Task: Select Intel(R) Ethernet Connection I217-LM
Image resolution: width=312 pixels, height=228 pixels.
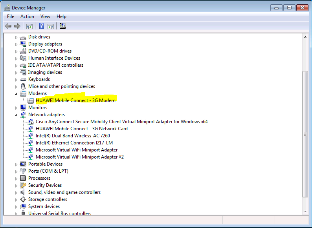Action: [74, 143]
